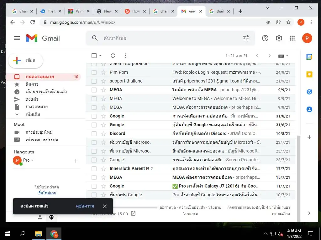Go to the older emails page arrow
Image resolution: width=321 pixels, height=240 pixels.
click(269, 56)
